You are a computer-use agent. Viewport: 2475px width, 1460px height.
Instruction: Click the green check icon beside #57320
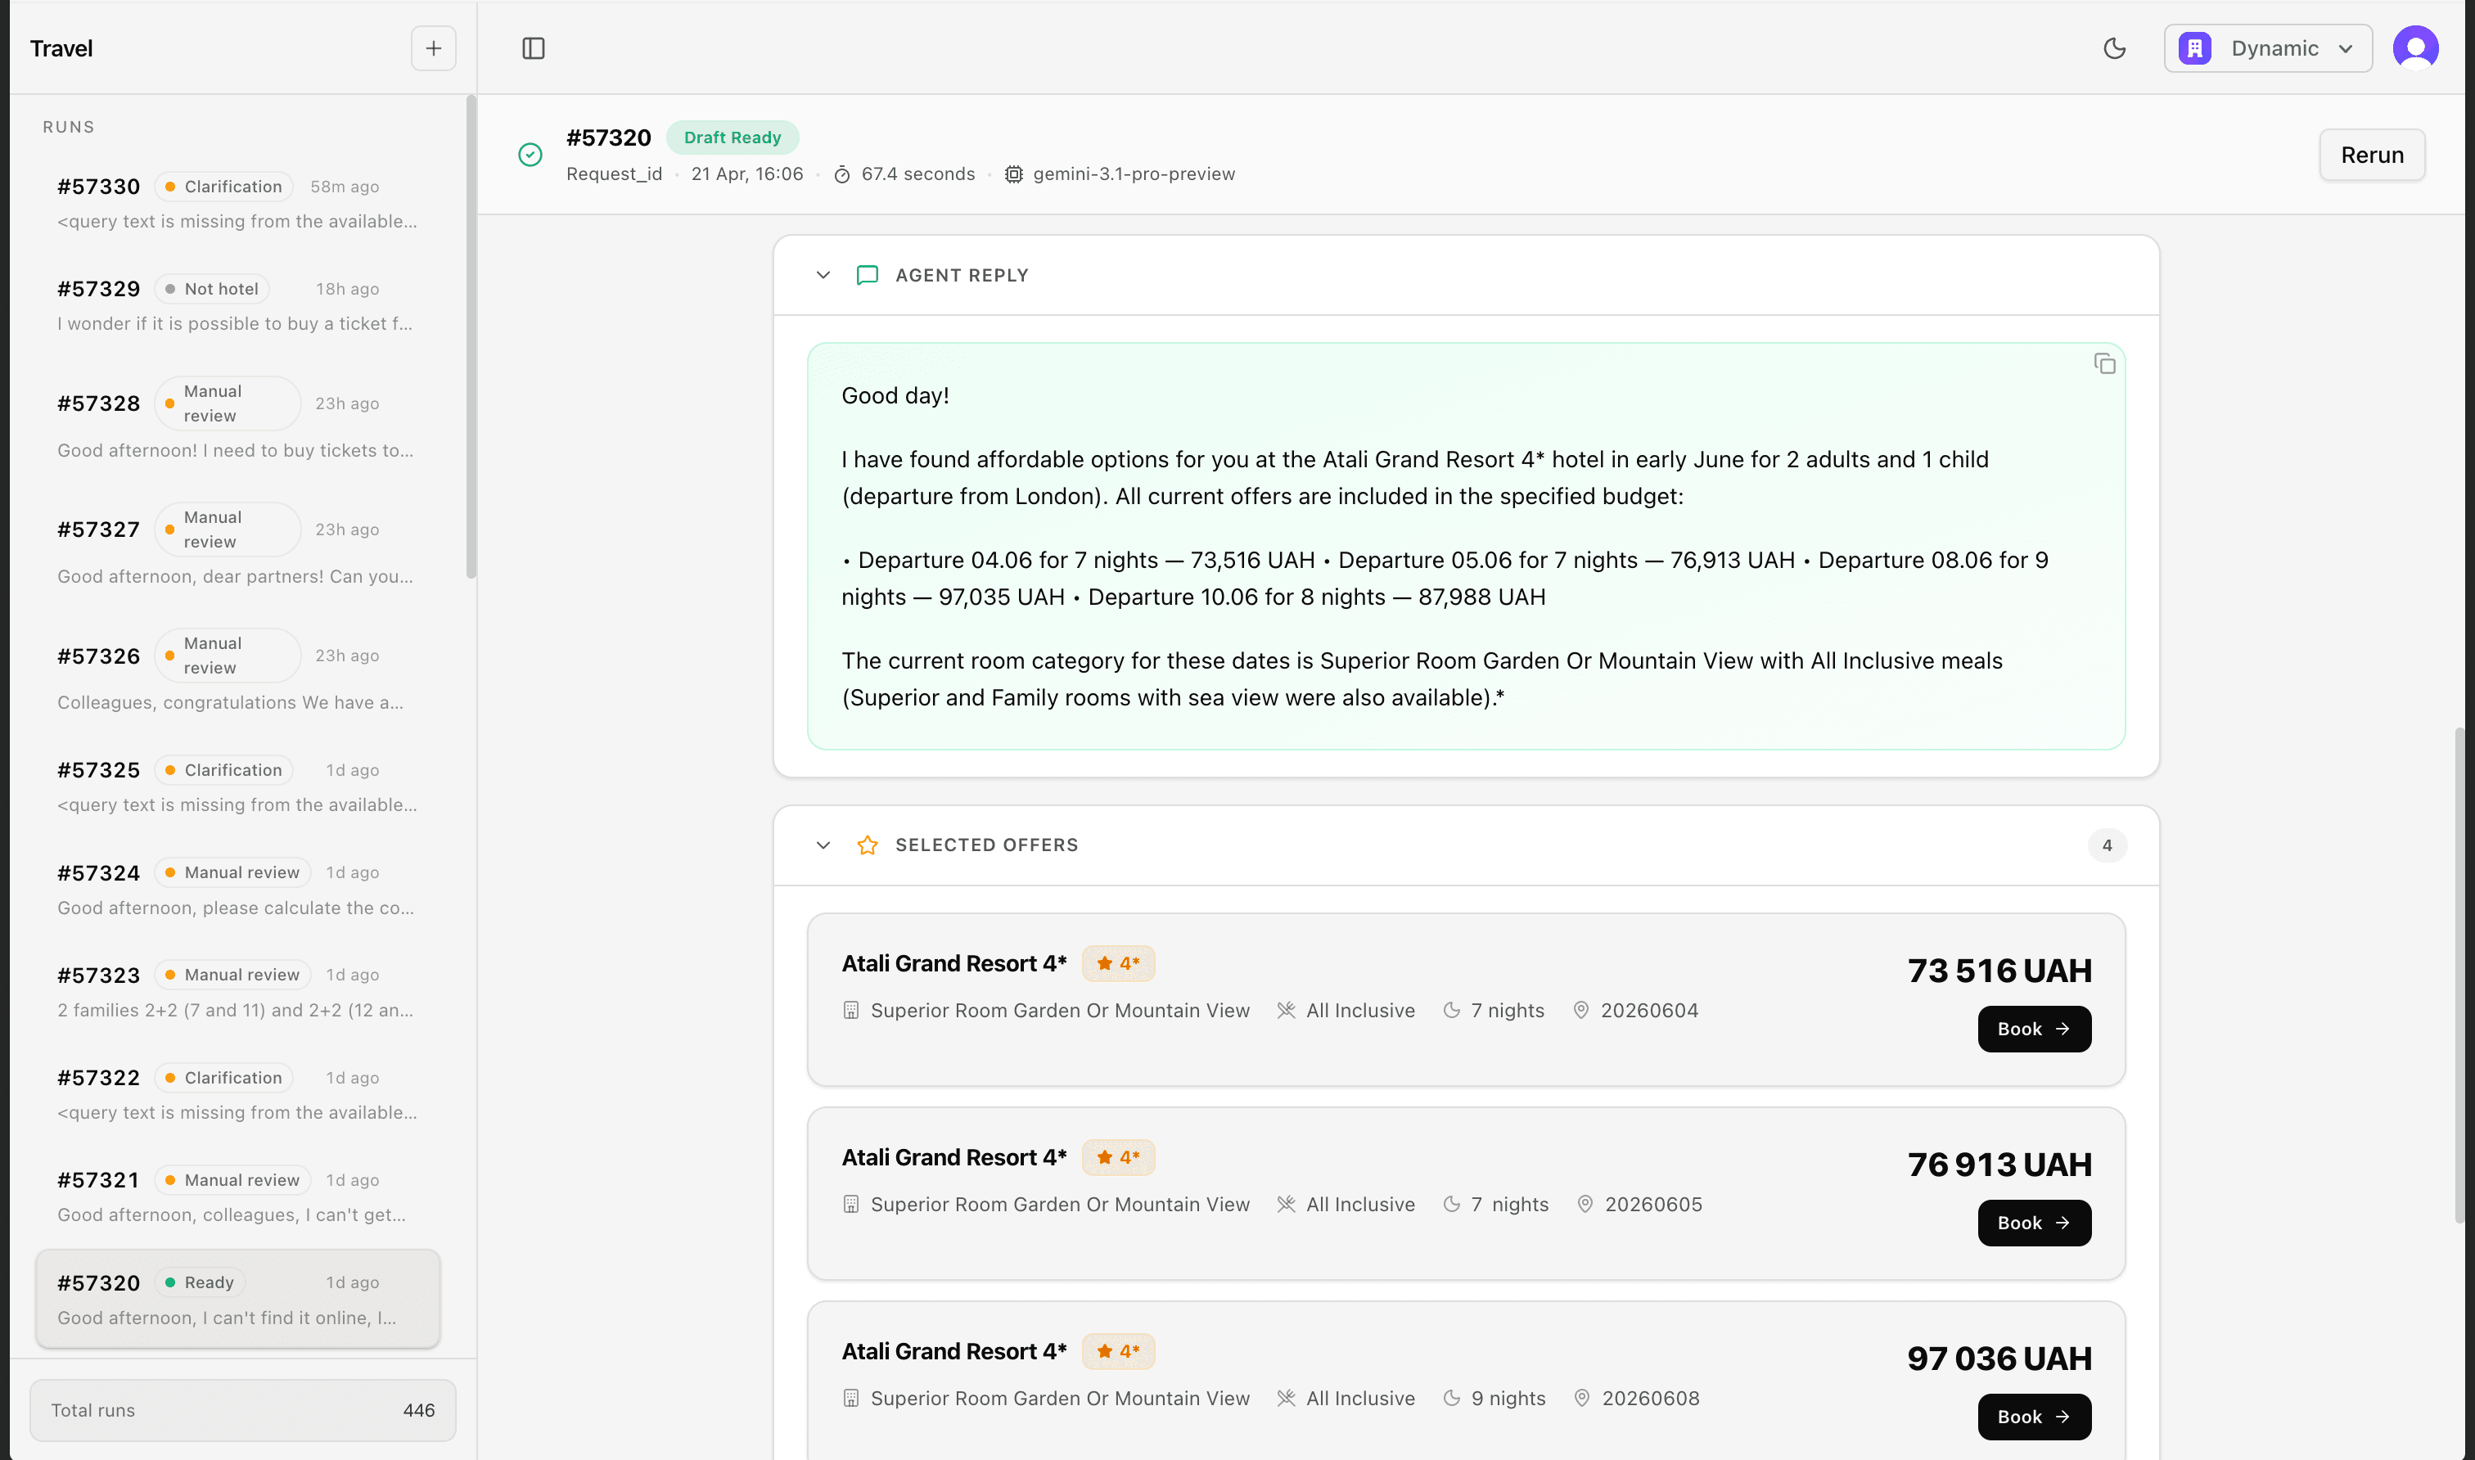point(530,155)
